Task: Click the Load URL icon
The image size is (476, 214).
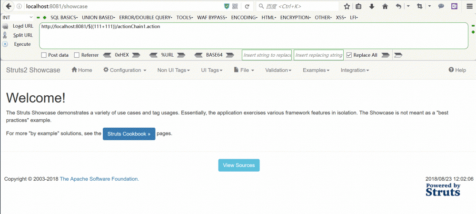Action: [x=5, y=27]
